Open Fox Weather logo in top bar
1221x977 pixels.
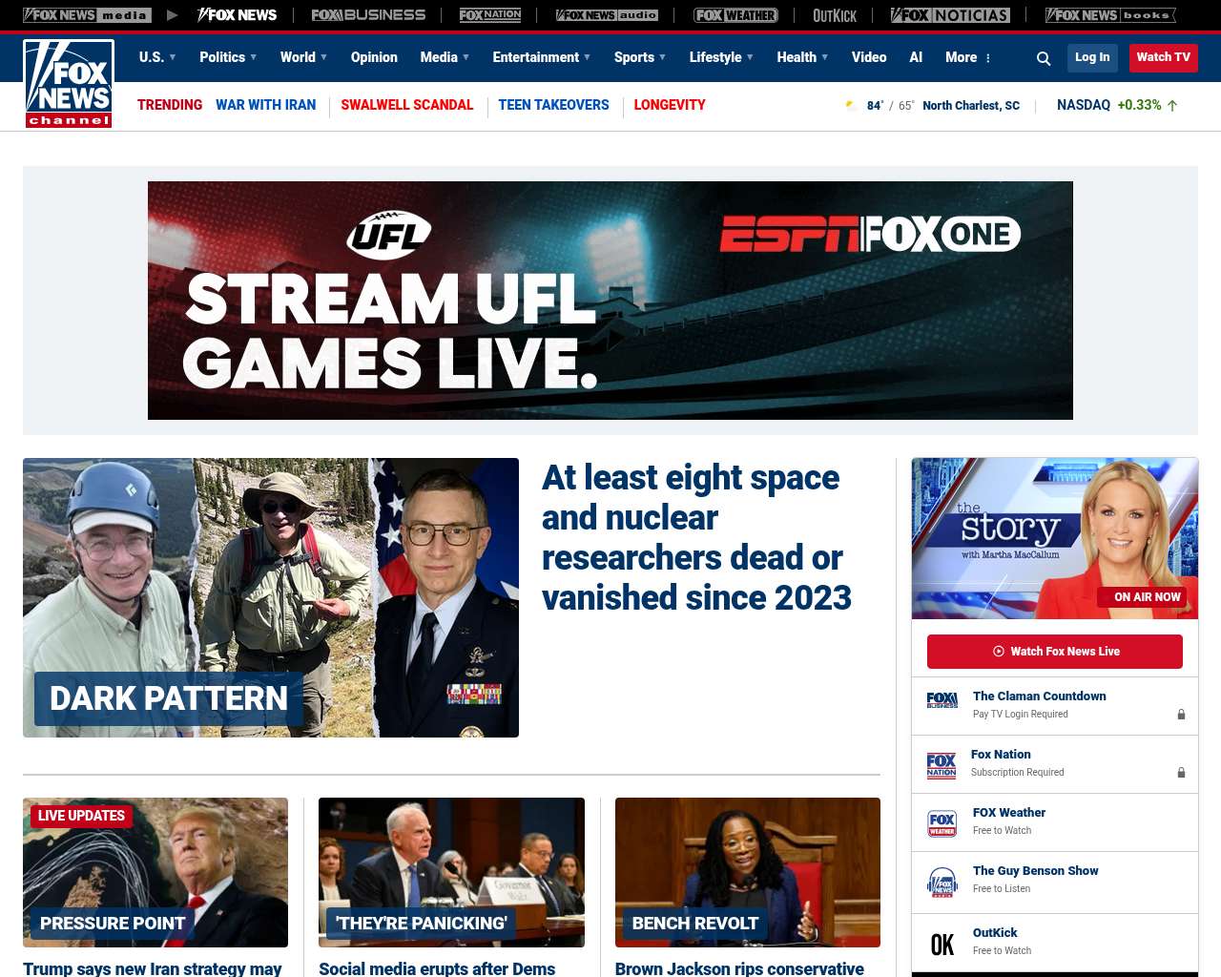pos(735,15)
